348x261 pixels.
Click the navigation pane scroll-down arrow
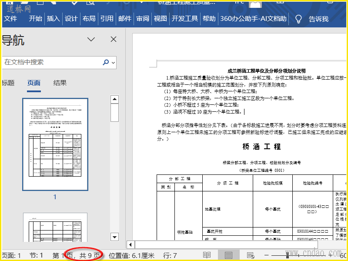point(114,237)
